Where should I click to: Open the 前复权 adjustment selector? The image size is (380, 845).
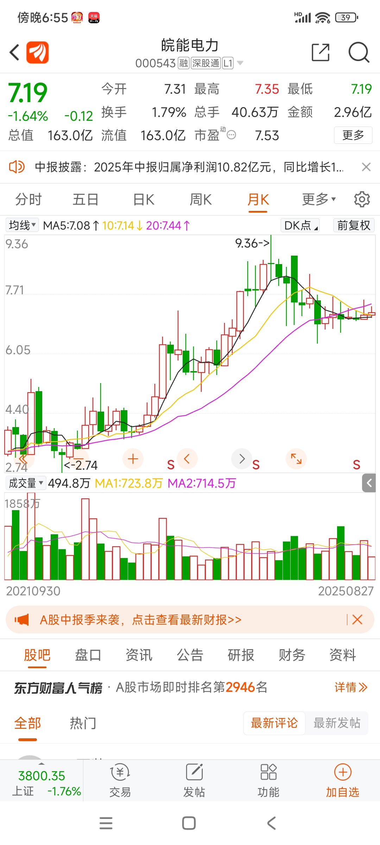[x=354, y=225]
